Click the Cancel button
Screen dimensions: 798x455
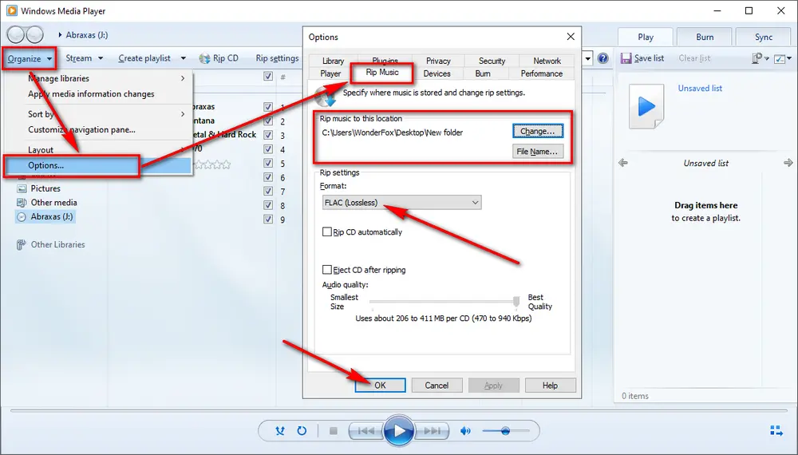pos(437,386)
